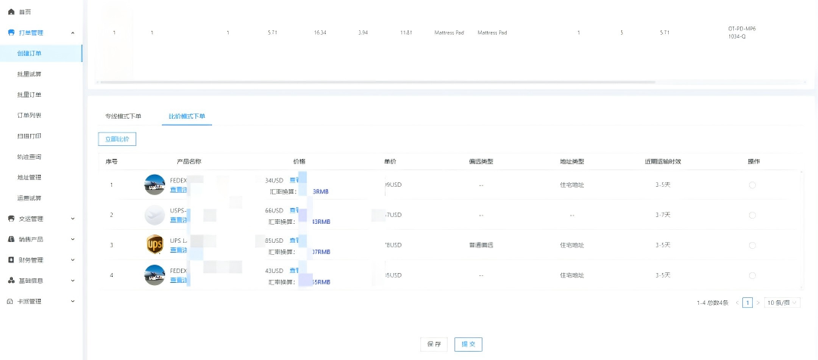Switch to the 专线模式下单 tab
The image size is (818, 360).
point(123,116)
